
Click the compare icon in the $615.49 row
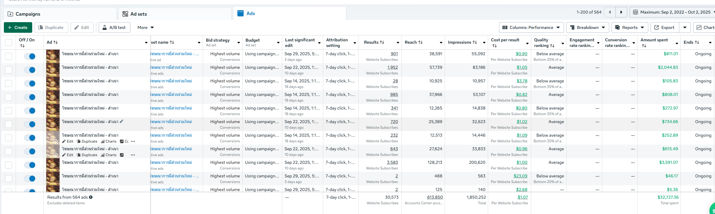122,155
